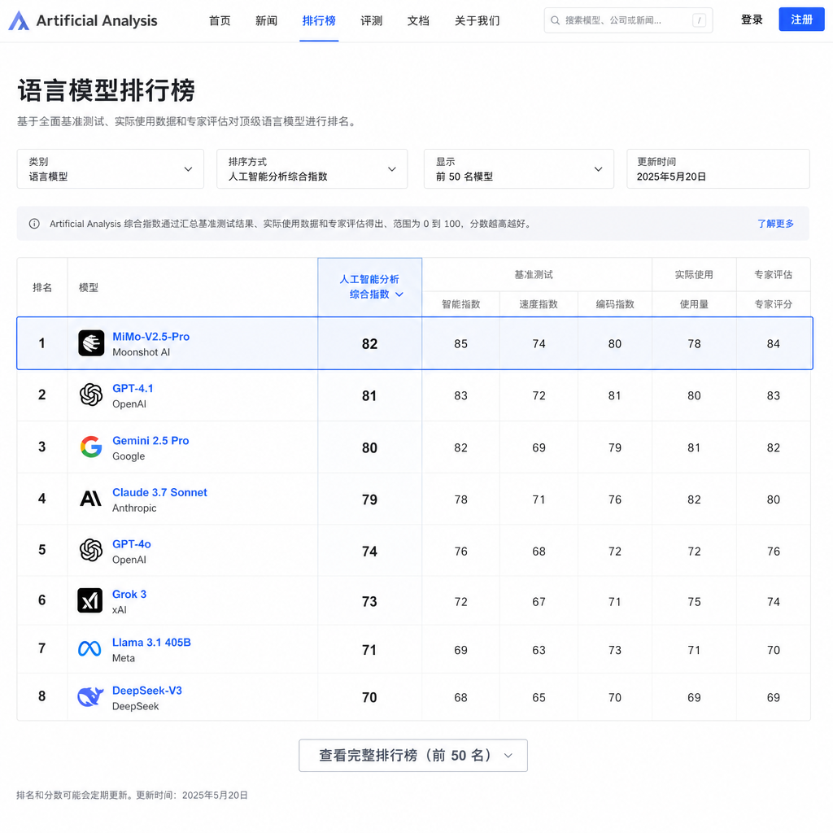Open the 显示 前 50 名模型 dropdown
833x833 pixels.
pos(519,169)
